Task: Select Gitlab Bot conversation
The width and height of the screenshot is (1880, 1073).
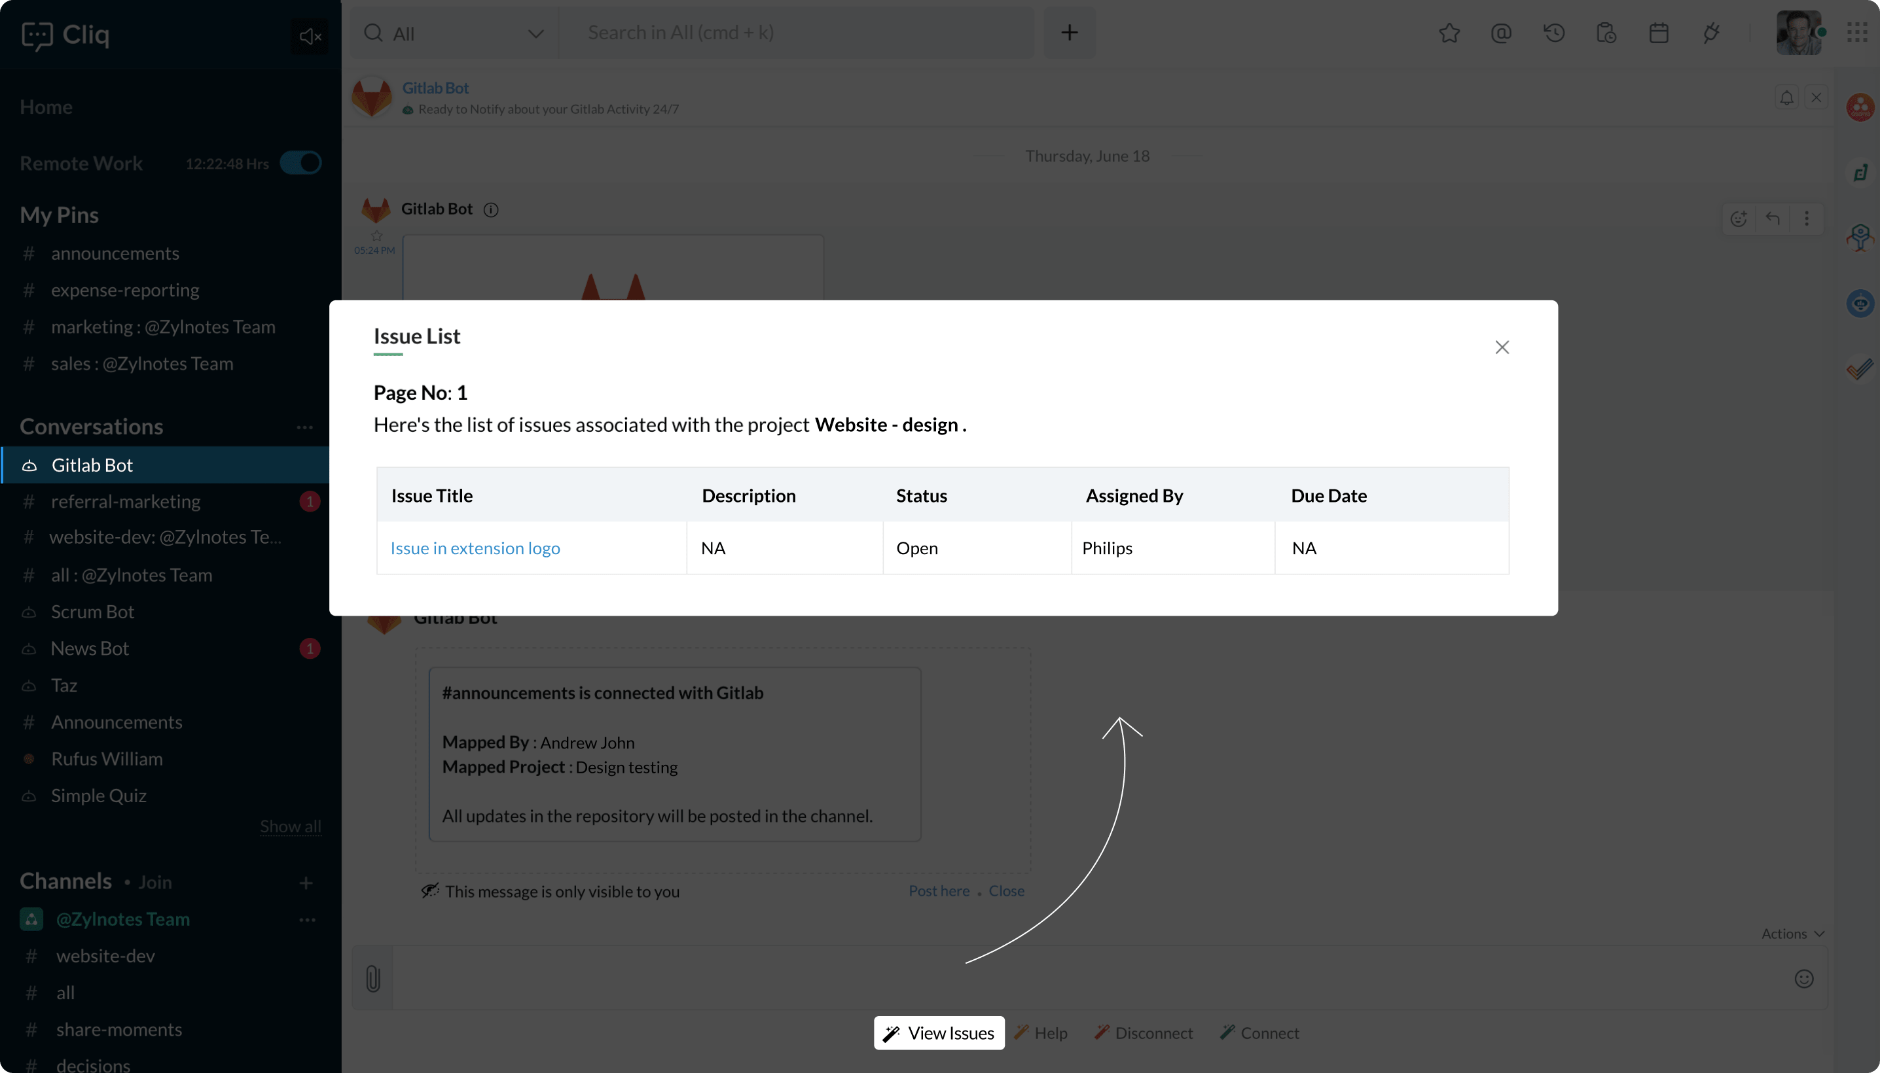Action: click(x=165, y=465)
